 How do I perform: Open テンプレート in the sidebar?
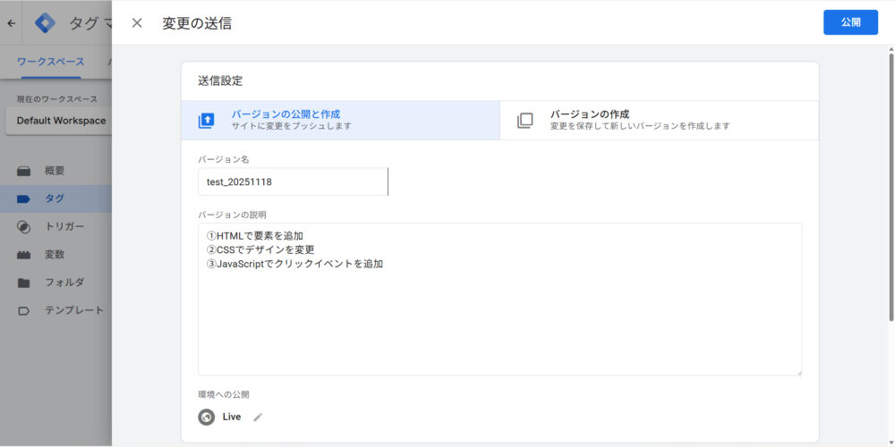click(74, 310)
